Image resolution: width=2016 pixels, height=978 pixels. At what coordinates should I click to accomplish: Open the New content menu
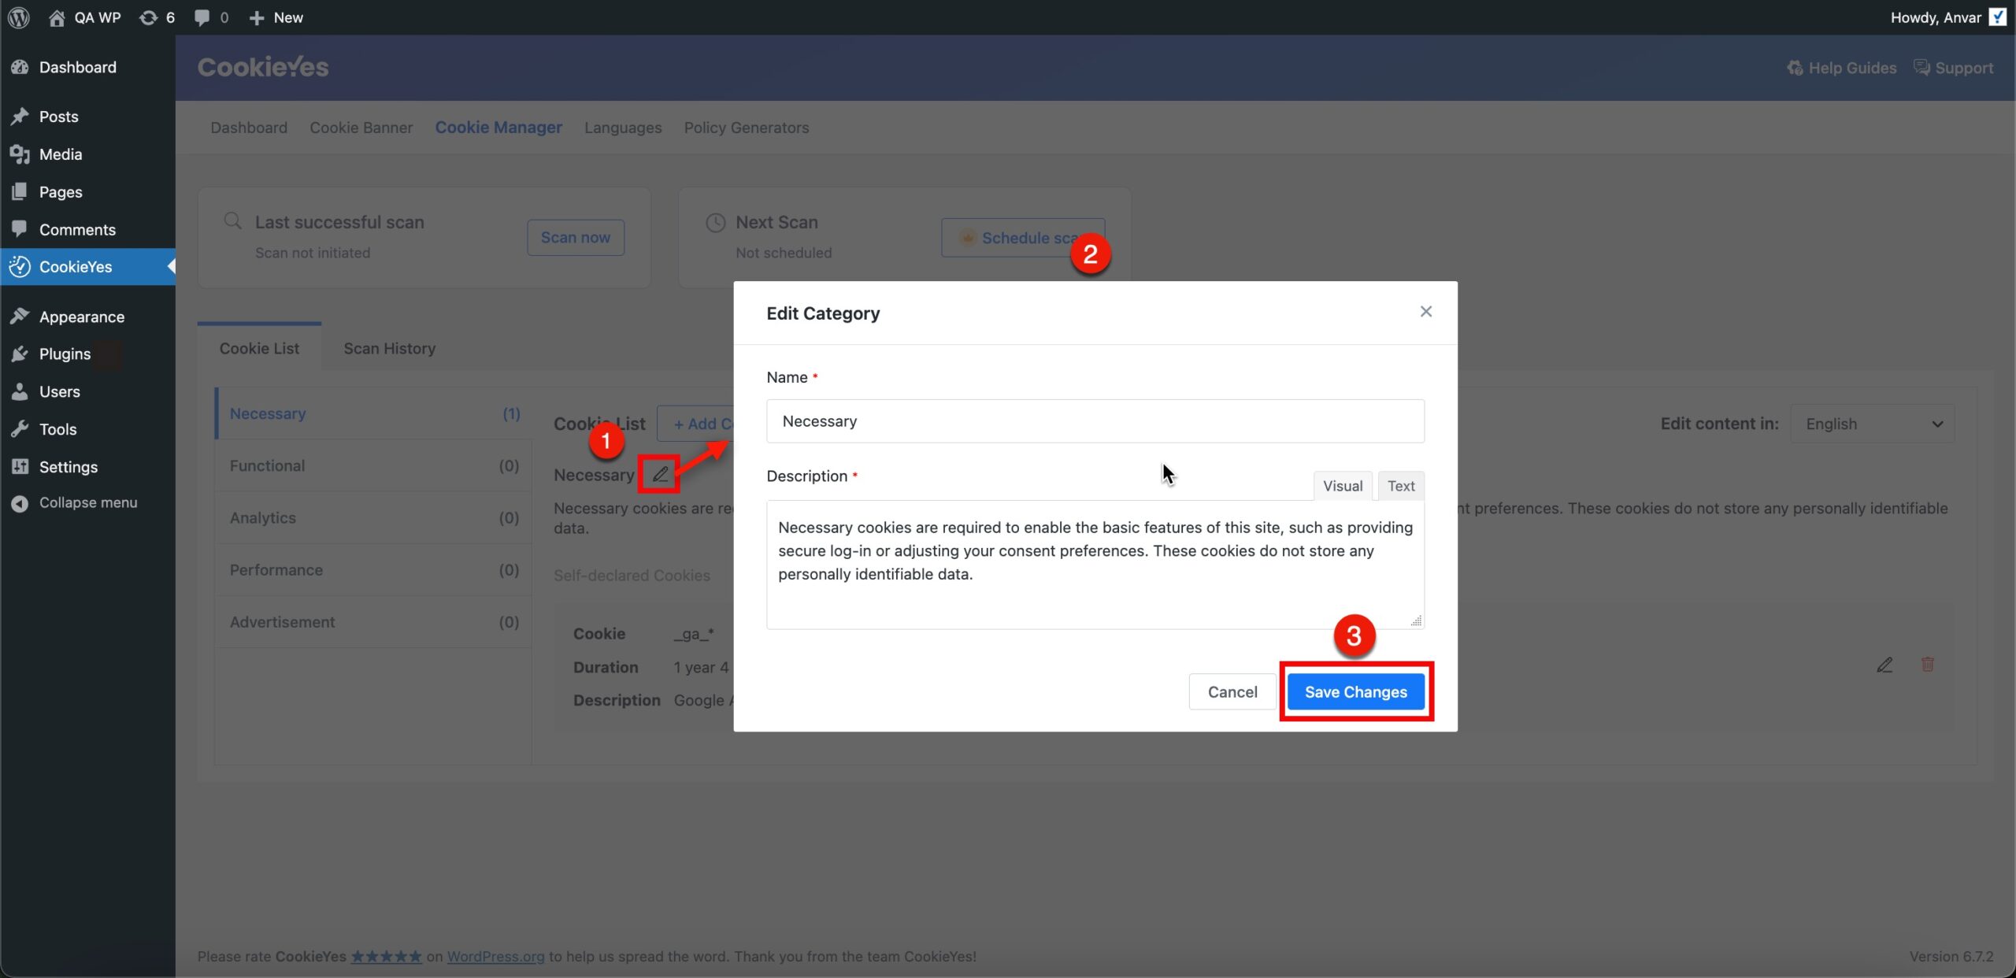pos(276,17)
